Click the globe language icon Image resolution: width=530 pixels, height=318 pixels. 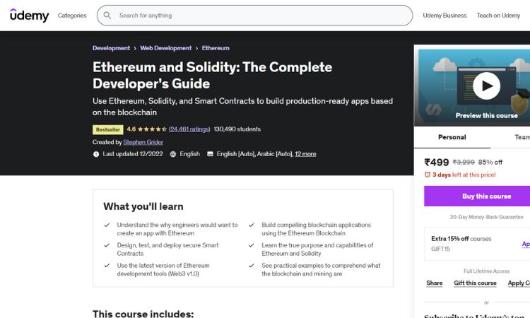(172, 154)
